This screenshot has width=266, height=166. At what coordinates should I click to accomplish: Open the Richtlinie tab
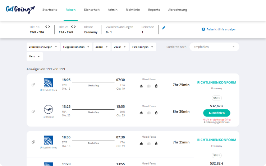pyautogui.click(x=133, y=10)
